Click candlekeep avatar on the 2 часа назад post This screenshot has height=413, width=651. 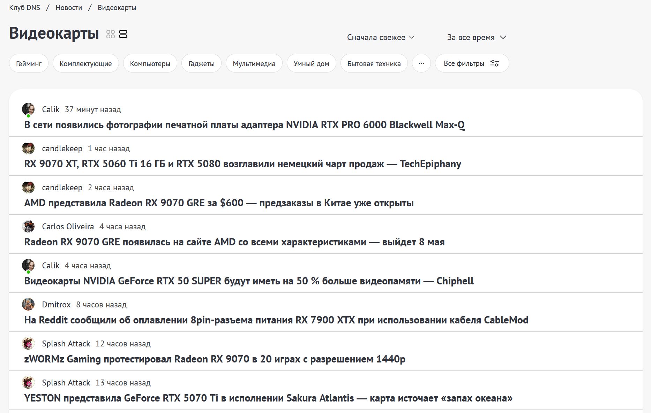click(28, 188)
